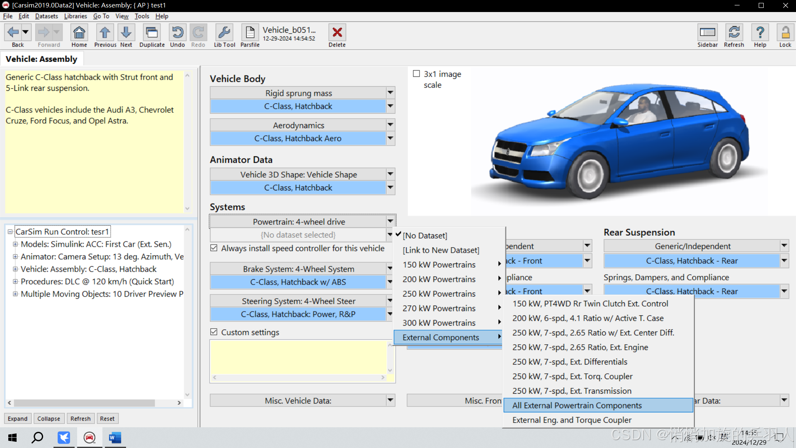Go to Previous dataset arrow icon
The height and width of the screenshot is (448, 796).
pyautogui.click(x=105, y=32)
